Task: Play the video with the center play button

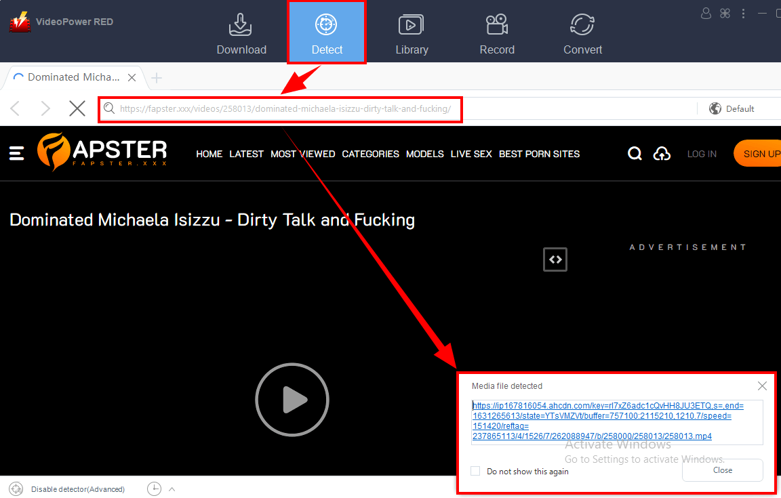Action: pos(292,399)
